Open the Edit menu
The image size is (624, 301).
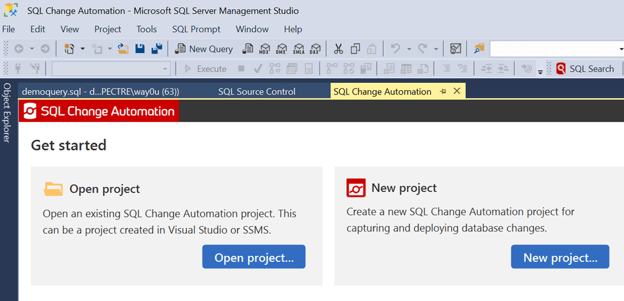coord(38,29)
